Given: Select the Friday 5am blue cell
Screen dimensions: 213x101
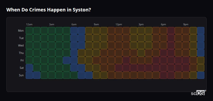Looking at the screenshot, I should [x=67, y=60].
